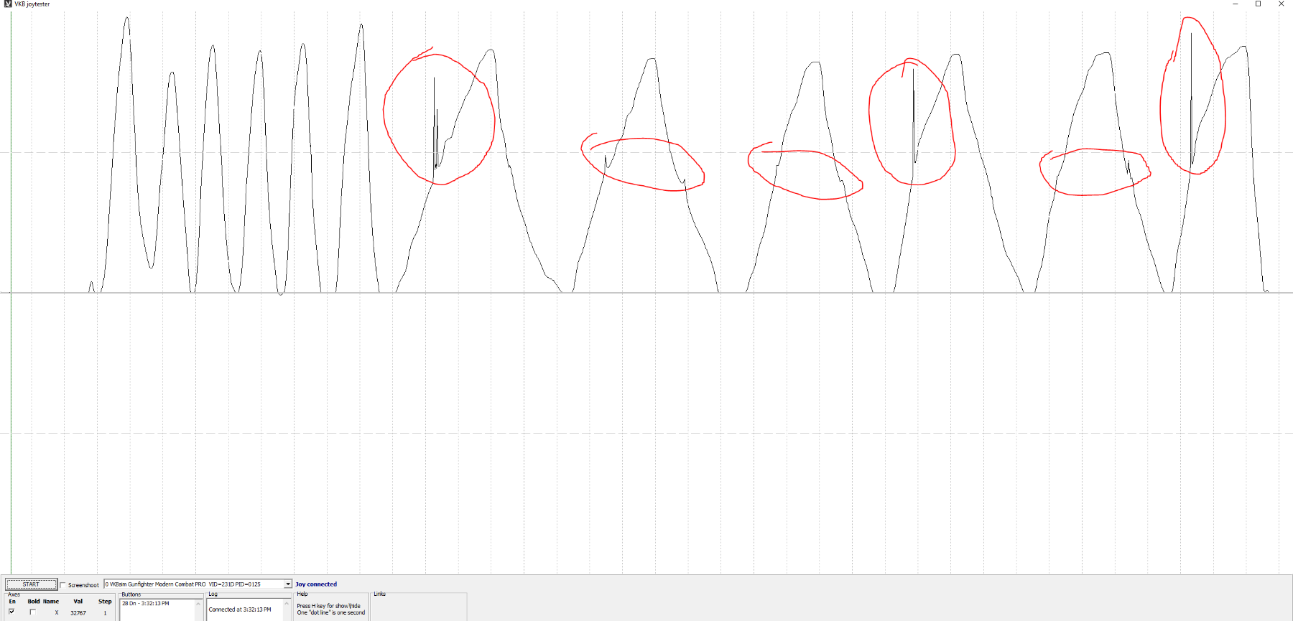The width and height of the screenshot is (1293, 621).
Task: Click the X axis value 32767
Action: pyautogui.click(x=78, y=613)
